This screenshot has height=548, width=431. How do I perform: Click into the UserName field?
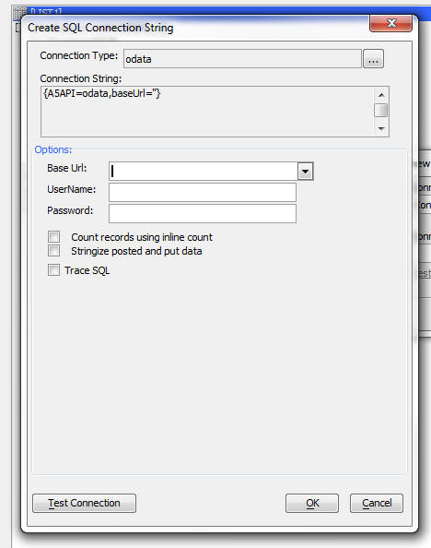click(203, 192)
